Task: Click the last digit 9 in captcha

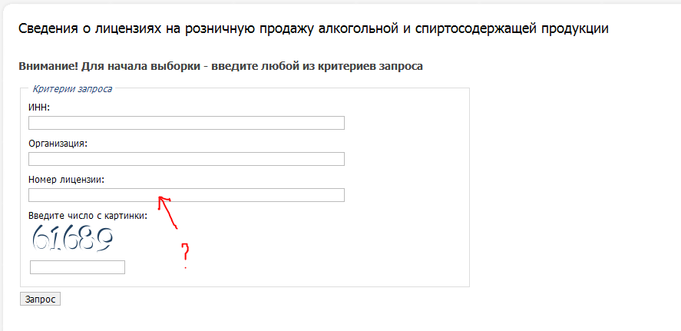Action: 104,240
